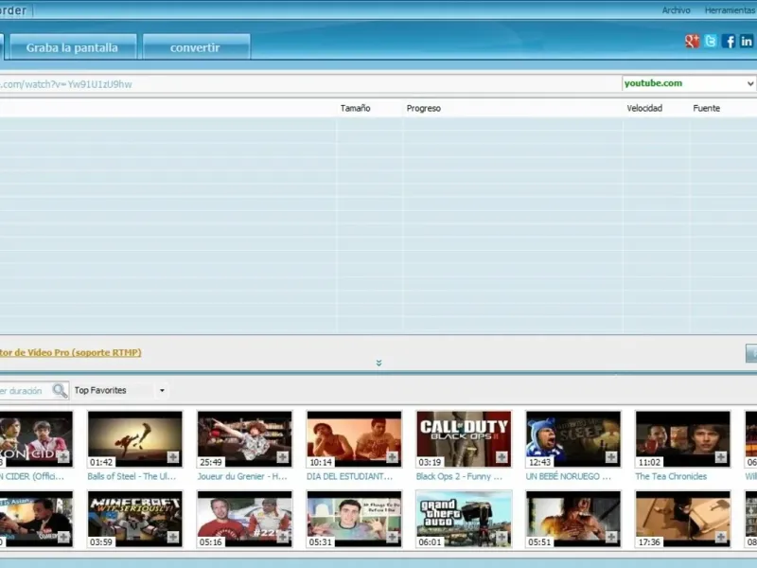The width and height of the screenshot is (757, 568).
Task: Open the Top Favorites dropdown arrow
Action: (162, 390)
